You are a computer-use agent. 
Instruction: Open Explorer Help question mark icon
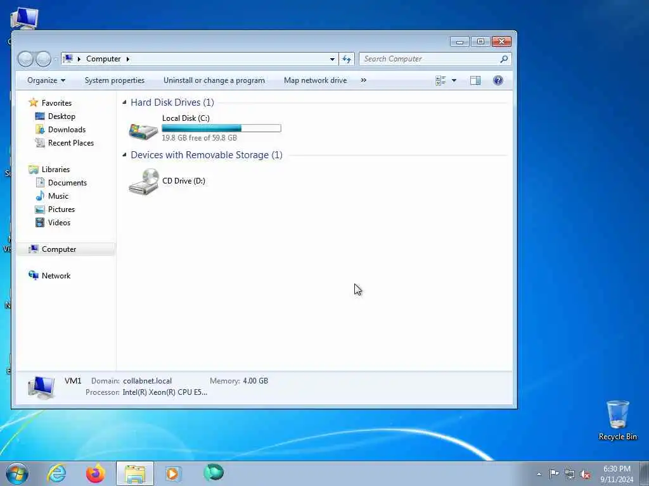498,80
